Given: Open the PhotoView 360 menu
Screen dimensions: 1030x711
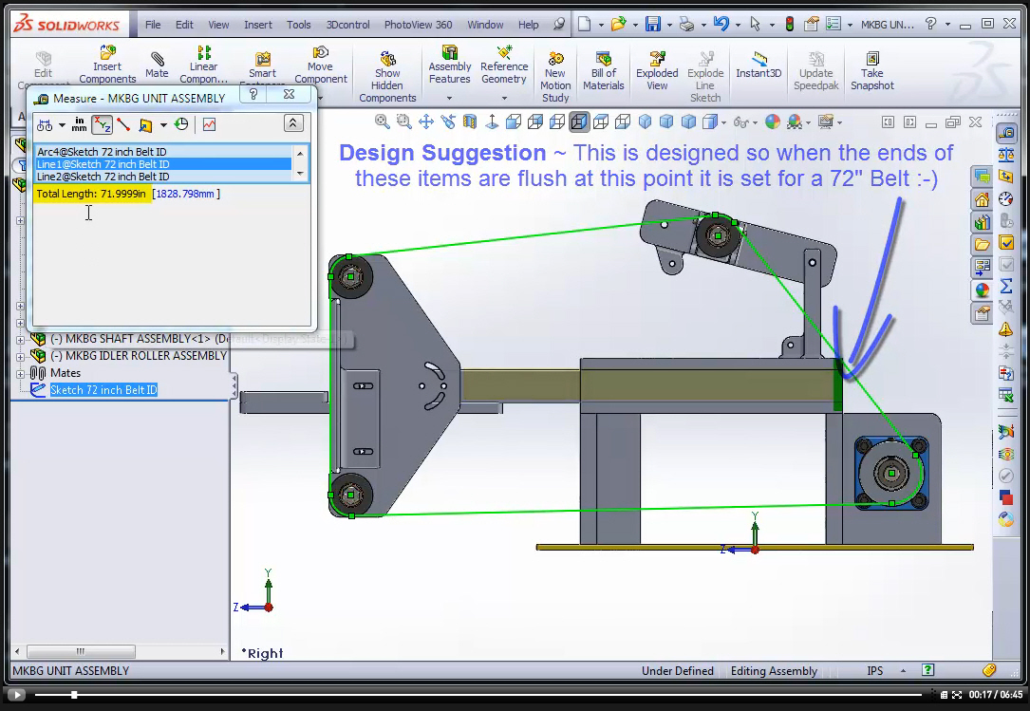Looking at the screenshot, I should (x=418, y=25).
